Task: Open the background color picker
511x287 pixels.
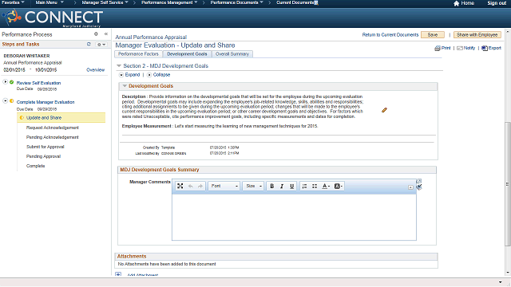Action: click(x=338, y=186)
